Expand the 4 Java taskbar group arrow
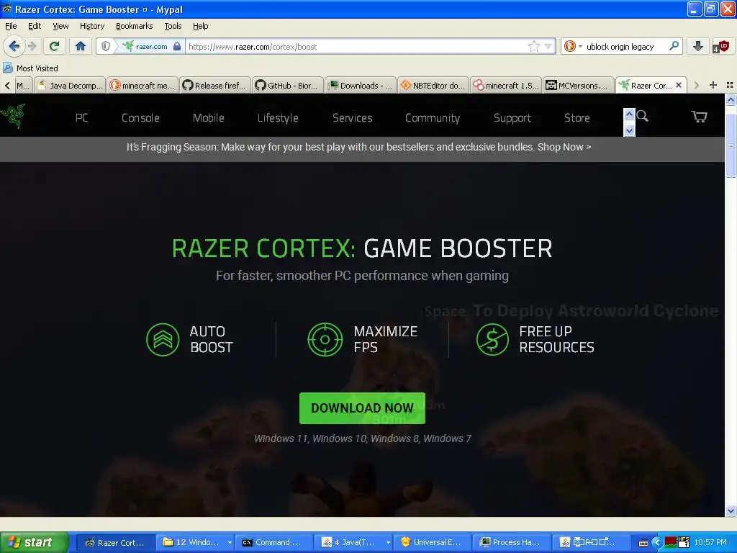Screen dimensions: 737x553 (388, 543)
